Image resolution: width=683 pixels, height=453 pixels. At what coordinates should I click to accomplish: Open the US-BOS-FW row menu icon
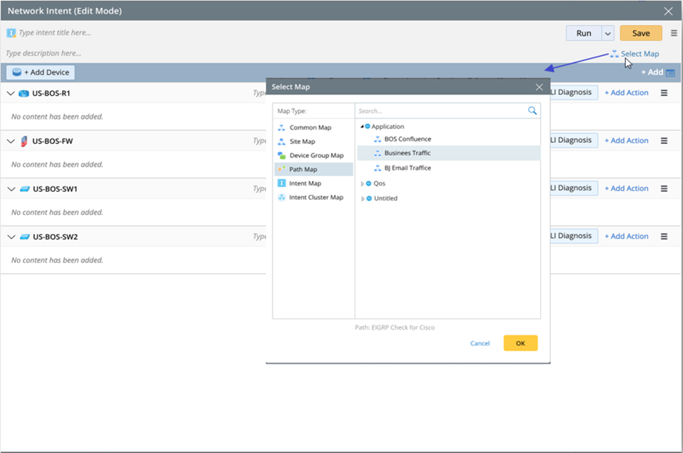click(664, 141)
